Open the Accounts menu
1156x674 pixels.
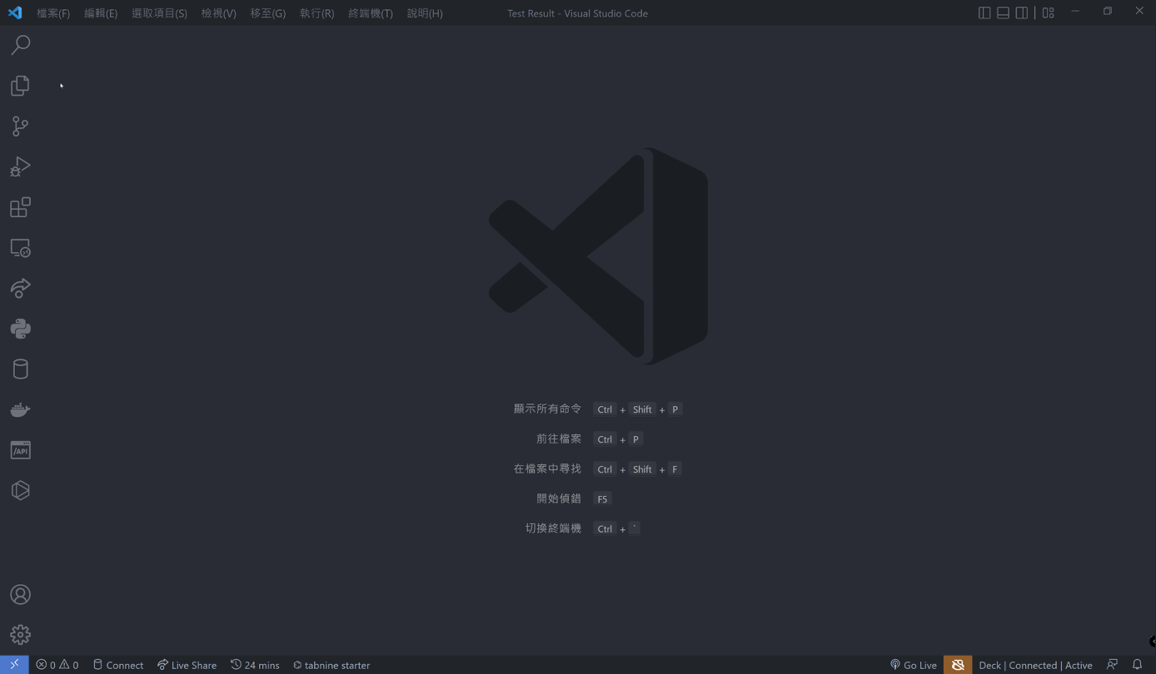[20, 595]
